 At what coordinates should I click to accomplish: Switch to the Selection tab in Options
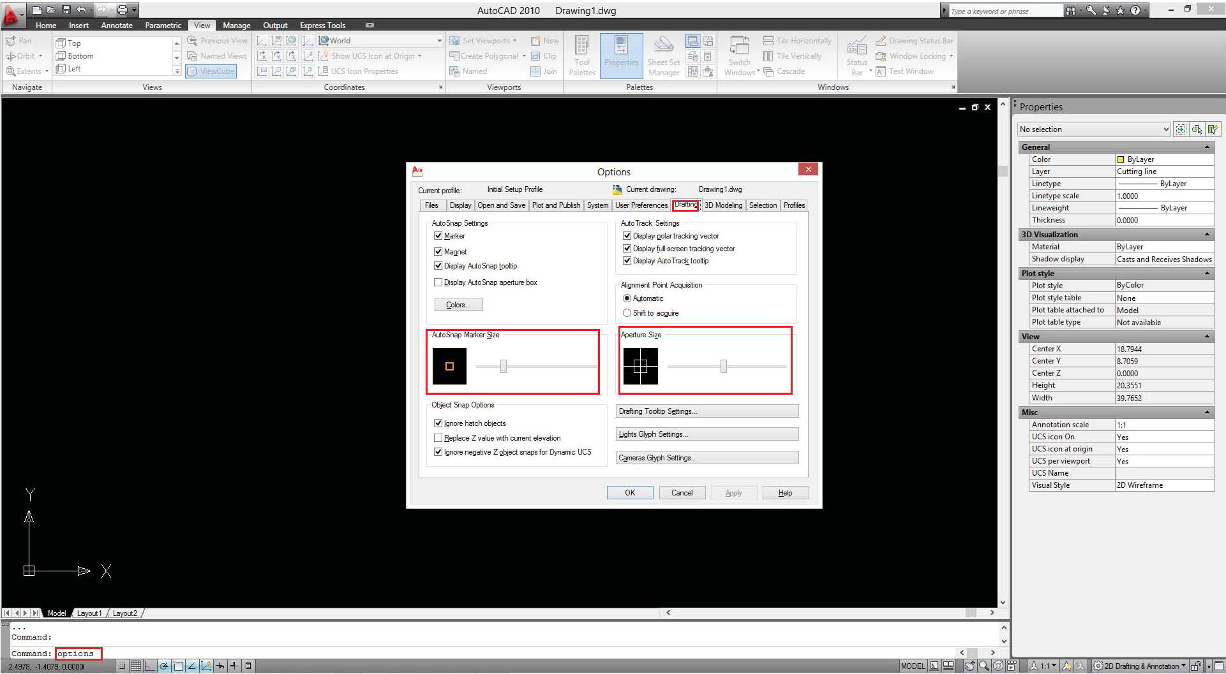(763, 205)
